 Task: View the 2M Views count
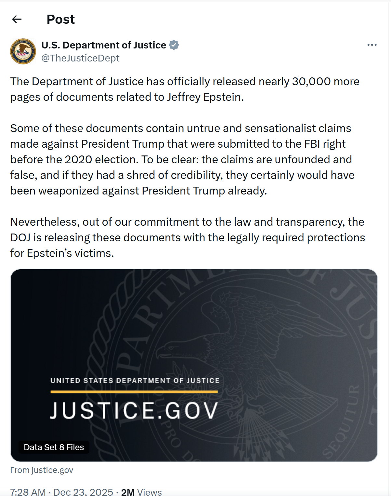coord(141,492)
